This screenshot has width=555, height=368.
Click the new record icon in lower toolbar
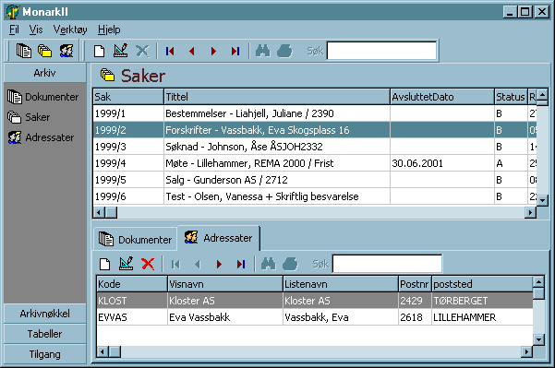[x=105, y=264]
